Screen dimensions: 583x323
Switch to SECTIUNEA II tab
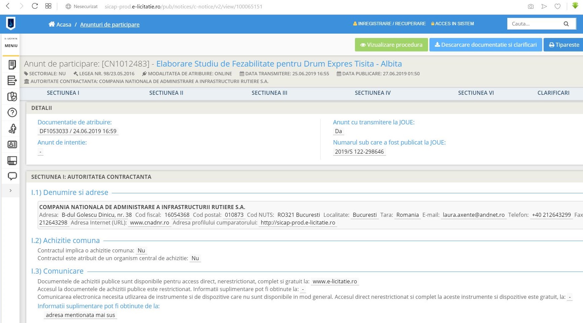166,93
